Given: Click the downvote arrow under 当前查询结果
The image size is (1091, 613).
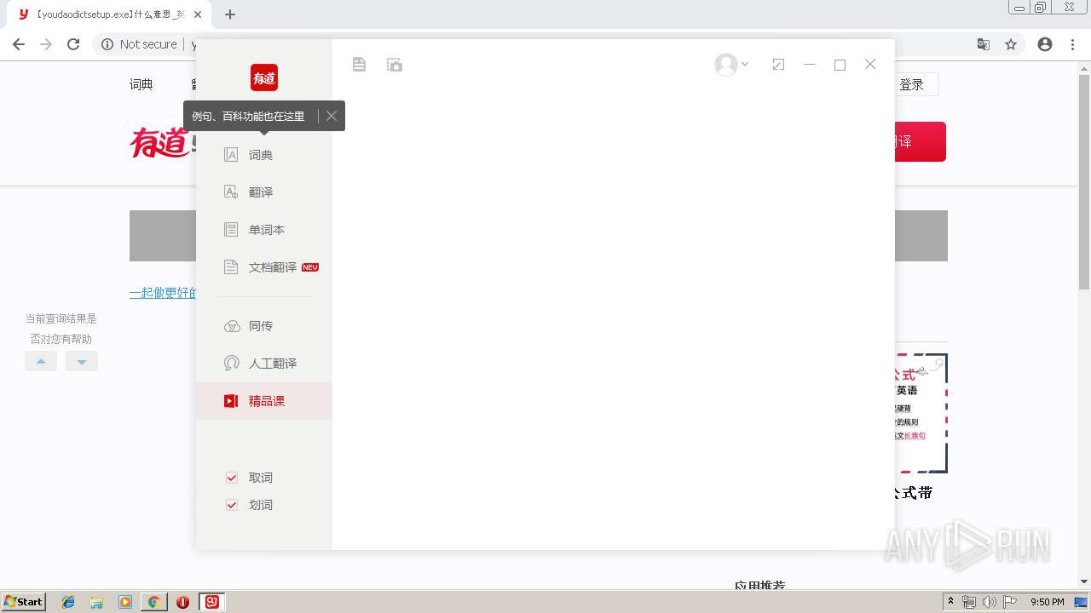Looking at the screenshot, I should click(82, 361).
